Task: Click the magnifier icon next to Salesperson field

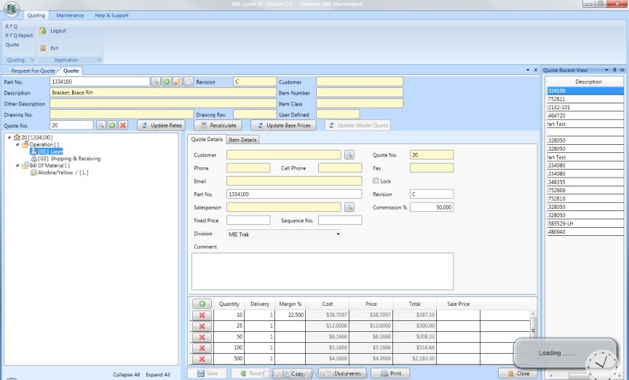Action: [349, 207]
